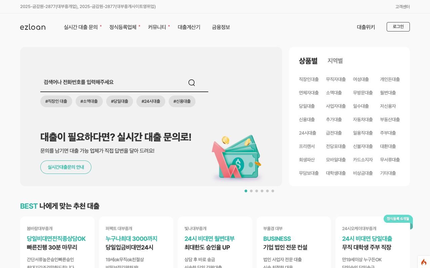430x268 pixels.
Task: Open the 금융정보 menu
Action: pos(221,27)
